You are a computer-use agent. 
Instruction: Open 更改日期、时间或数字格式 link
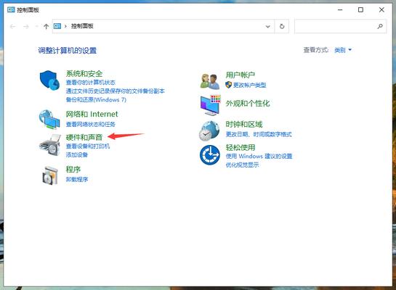point(259,134)
